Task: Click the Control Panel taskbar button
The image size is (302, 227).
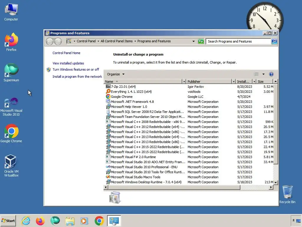Action: click(x=114, y=220)
